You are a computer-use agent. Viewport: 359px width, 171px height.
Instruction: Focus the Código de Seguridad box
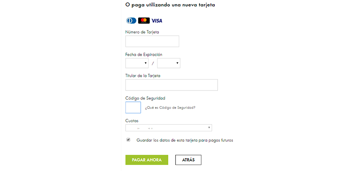click(x=133, y=107)
